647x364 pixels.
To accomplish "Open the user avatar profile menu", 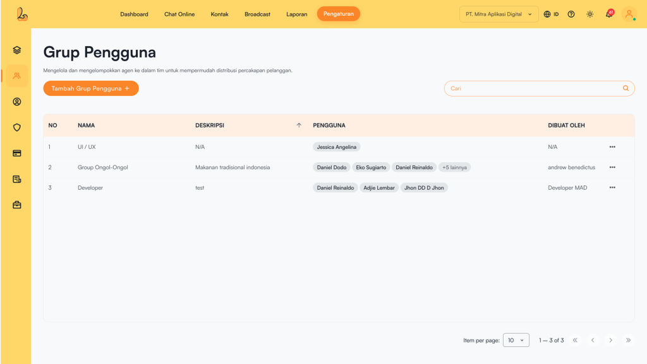I will [x=629, y=14].
